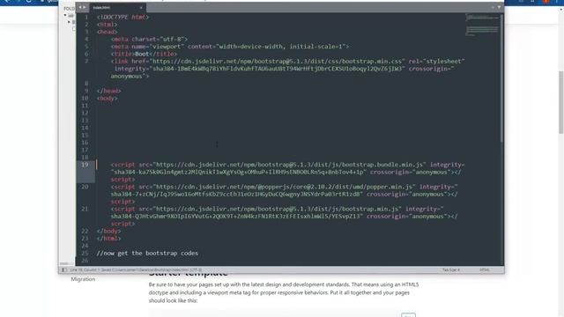The height and width of the screenshot is (317, 564).
Task: Open the Migration link in browser sidebar
Action: click(x=83, y=279)
